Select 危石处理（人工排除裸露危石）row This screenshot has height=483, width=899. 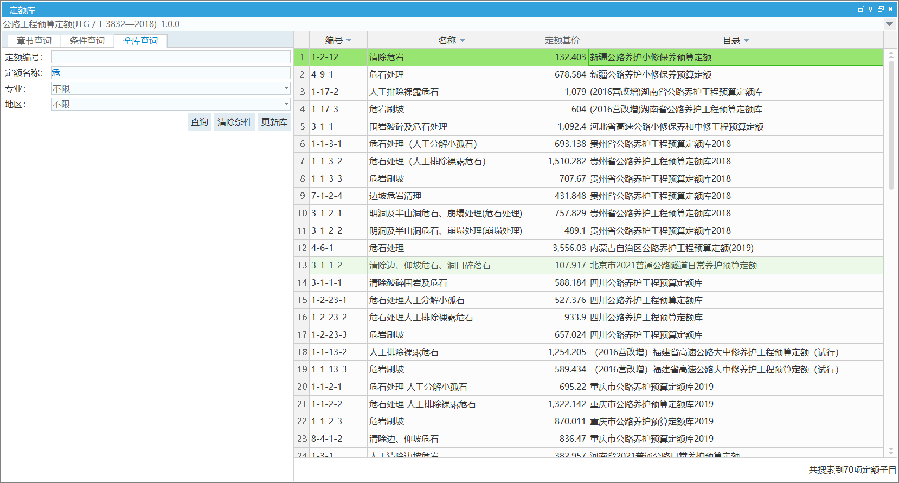[x=588, y=161]
